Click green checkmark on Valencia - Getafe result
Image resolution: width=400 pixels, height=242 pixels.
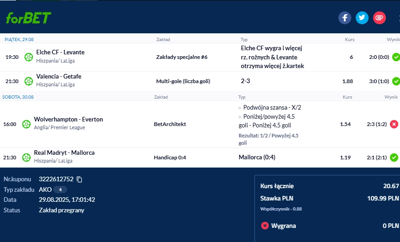pos(396,81)
